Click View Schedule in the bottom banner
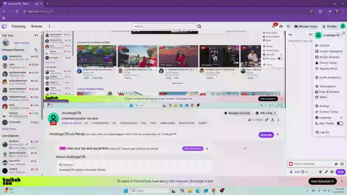 pos(322,181)
